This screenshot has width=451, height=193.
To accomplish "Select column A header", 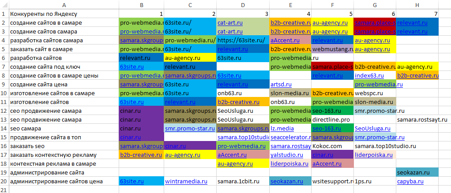I will pos(64,4).
